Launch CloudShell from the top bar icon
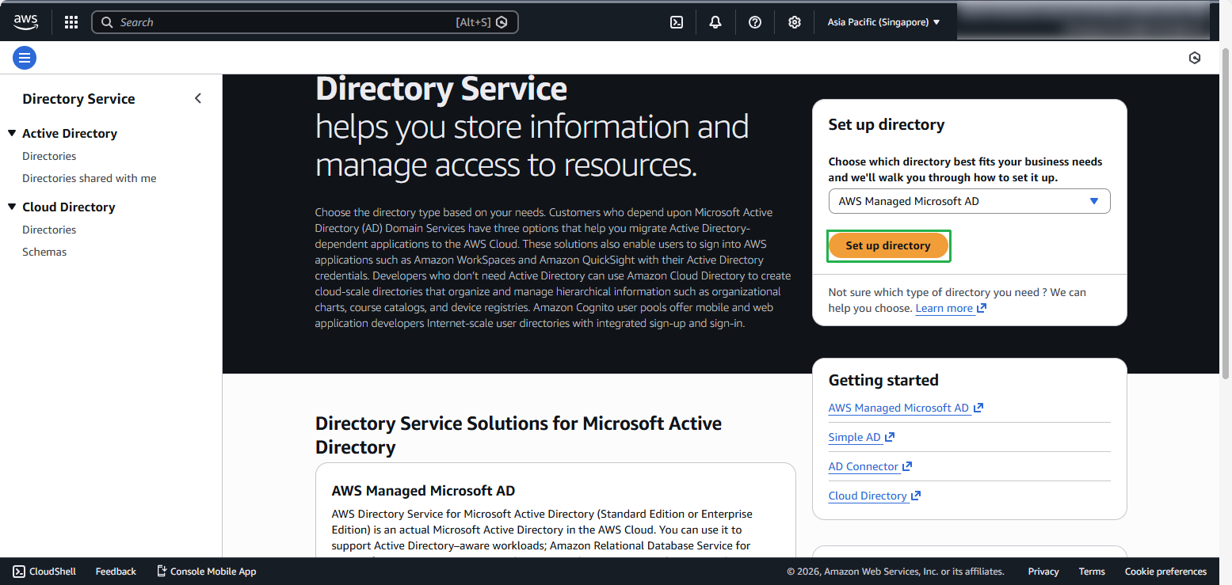Image resolution: width=1232 pixels, height=585 pixels. [677, 22]
